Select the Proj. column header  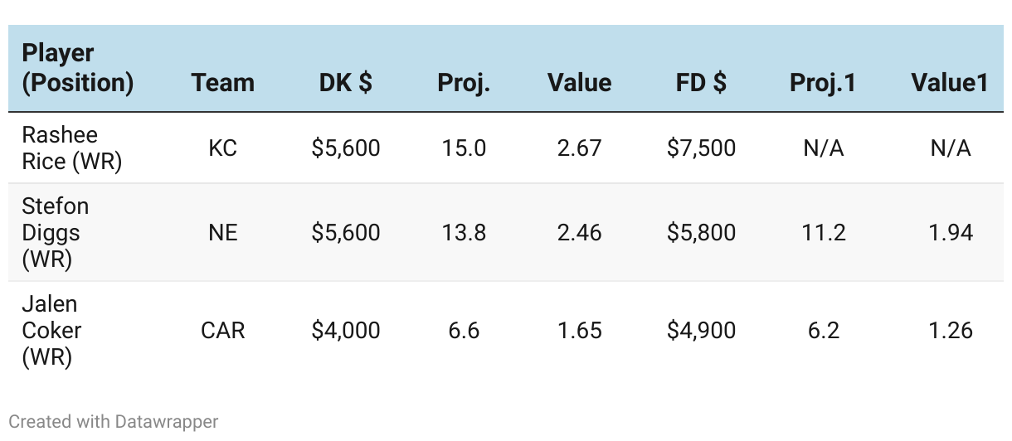(464, 83)
